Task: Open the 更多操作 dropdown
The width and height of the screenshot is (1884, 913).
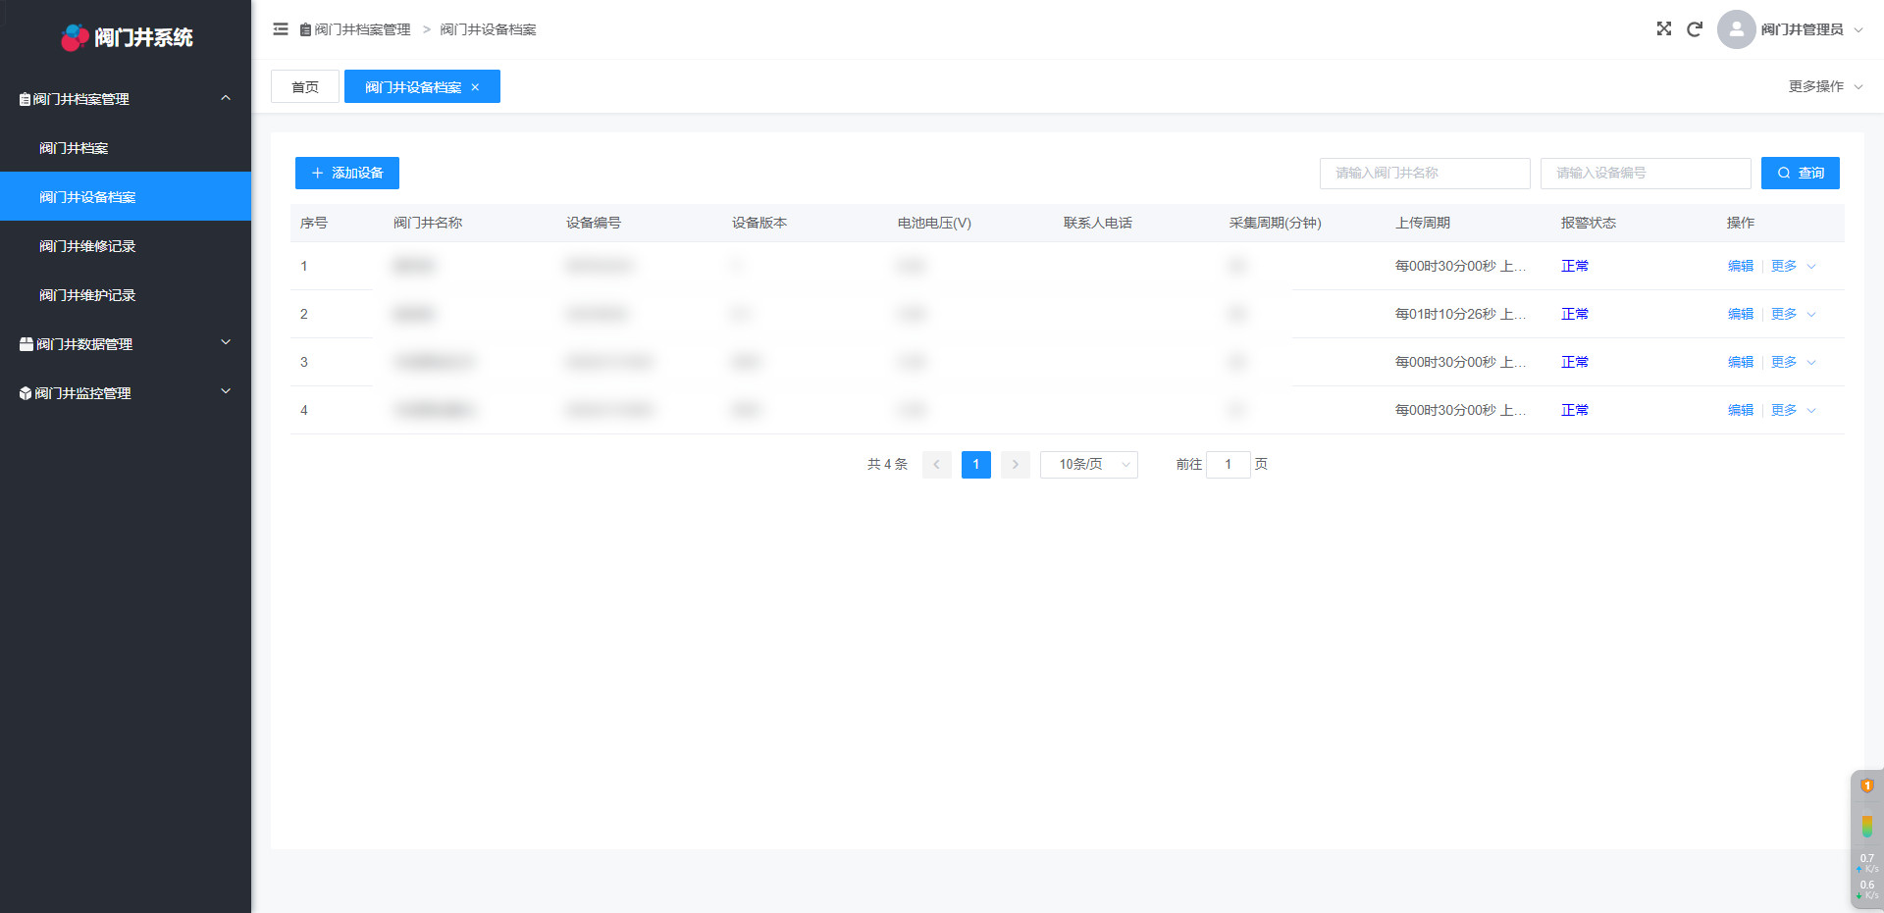Action: (x=1824, y=86)
